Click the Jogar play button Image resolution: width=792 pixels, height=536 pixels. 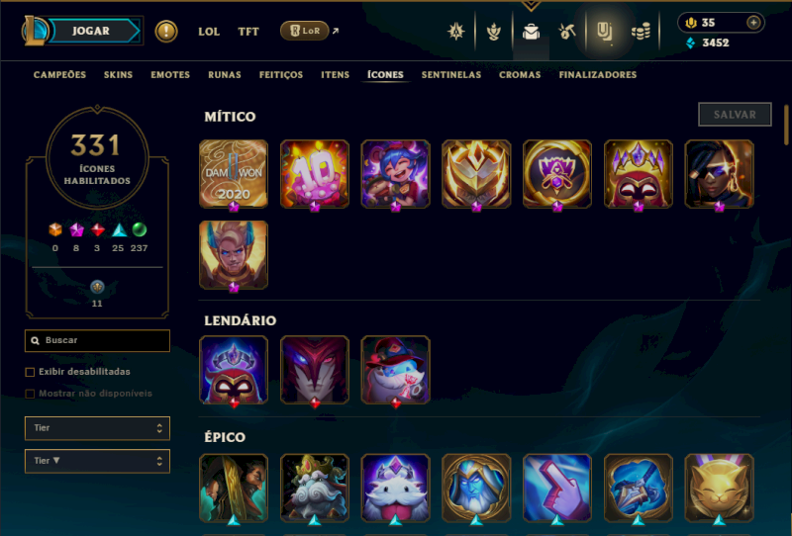tap(91, 31)
